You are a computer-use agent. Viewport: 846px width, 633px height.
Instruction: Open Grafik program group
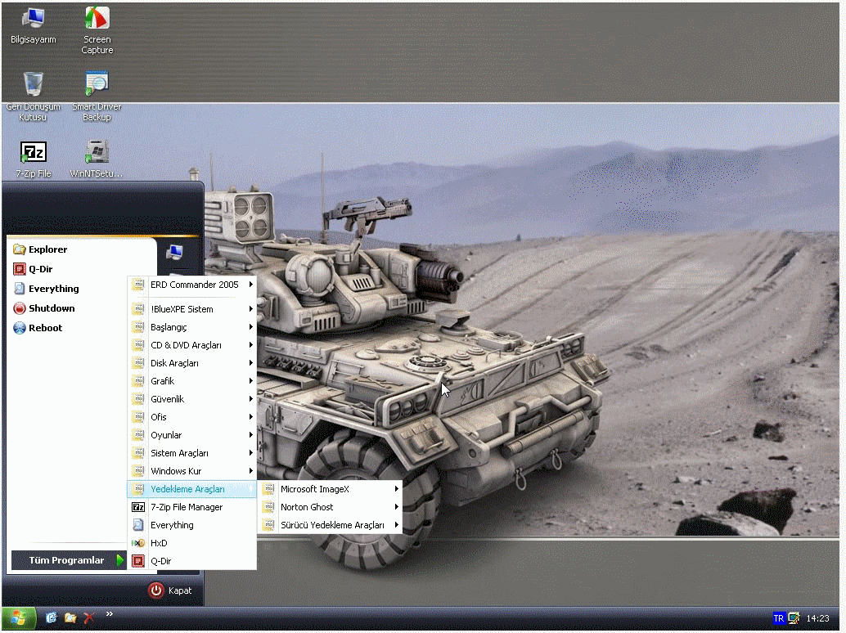coord(191,380)
